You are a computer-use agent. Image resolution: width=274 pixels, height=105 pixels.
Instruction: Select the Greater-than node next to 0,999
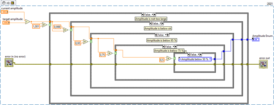tap(66, 30)
